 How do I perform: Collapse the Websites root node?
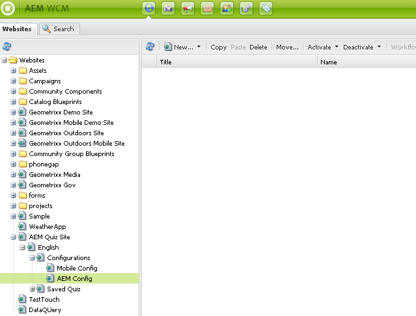5,60
